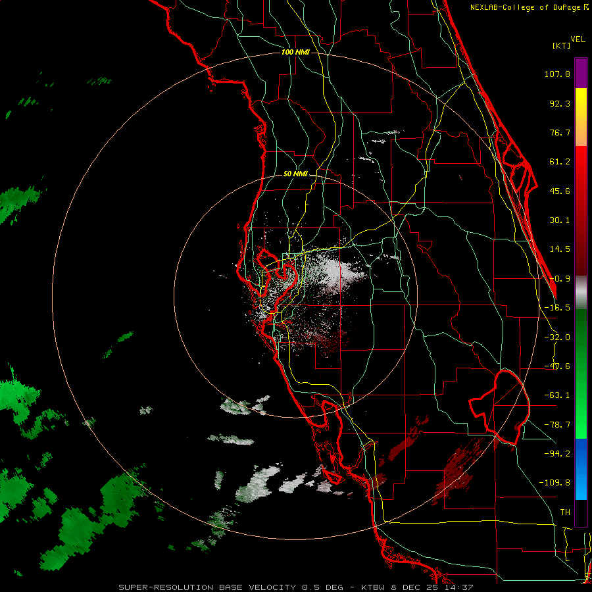Image resolution: width=592 pixels, height=592 pixels.
Task: Click the TH label on the legend
Action: [565, 512]
